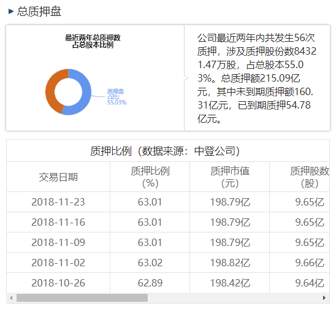
Task: Click the horizontal scrollbar right arrow
Action: [x=324, y=298]
